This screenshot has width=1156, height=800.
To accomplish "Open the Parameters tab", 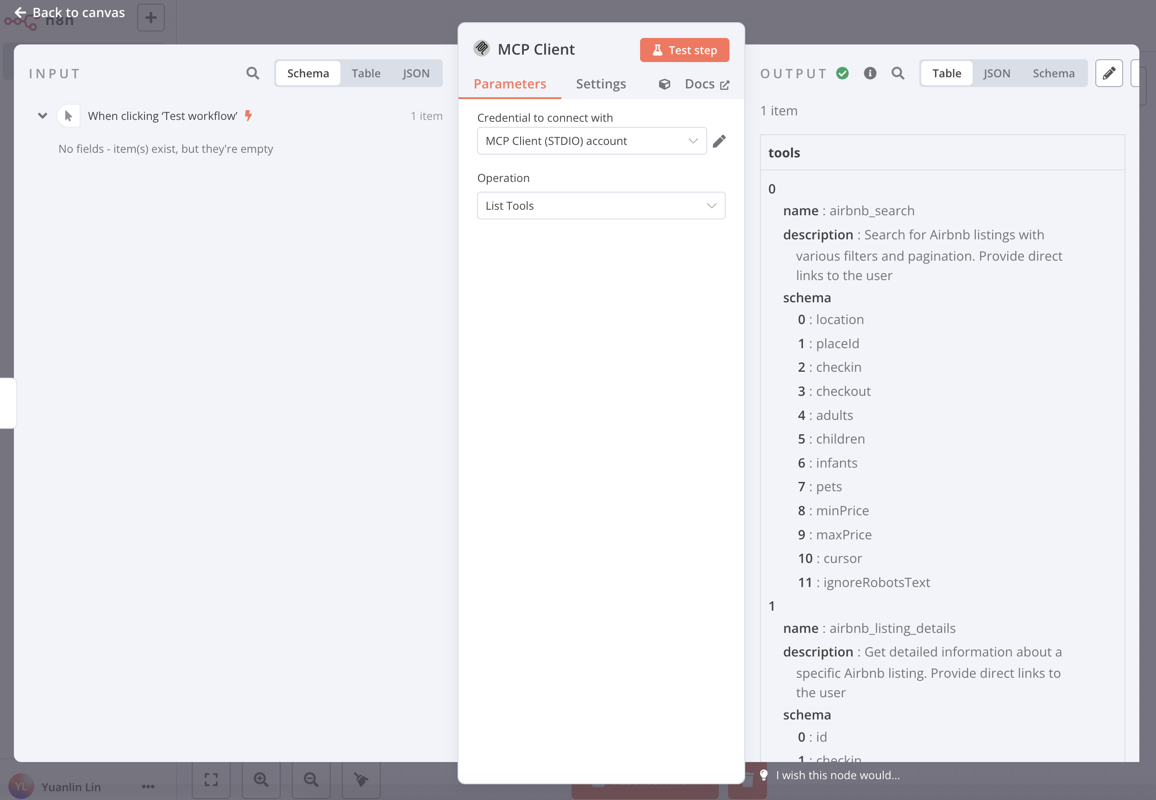I will tap(510, 84).
